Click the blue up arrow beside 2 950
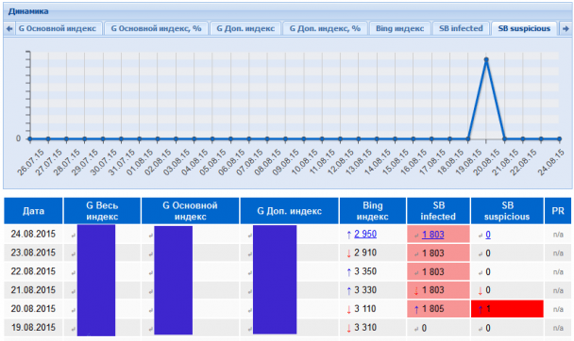Viewport: 574px width, 341px height. 348,235
